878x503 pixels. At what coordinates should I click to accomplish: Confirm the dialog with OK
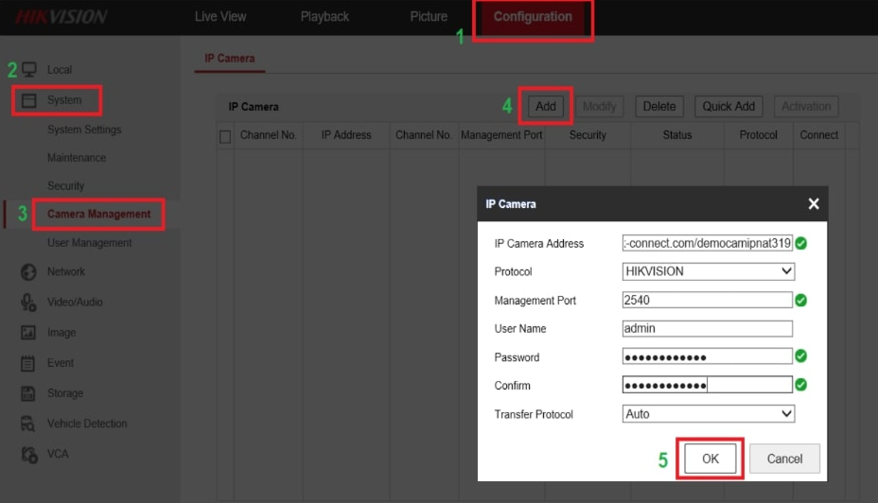711,459
